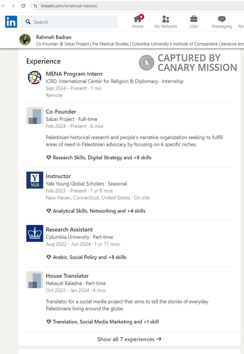Show all 7 experiences
This screenshot has height=354, width=244.
coord(129,339)
